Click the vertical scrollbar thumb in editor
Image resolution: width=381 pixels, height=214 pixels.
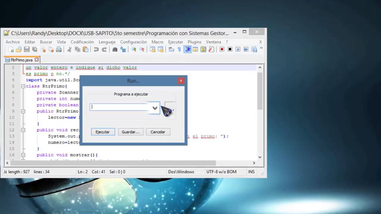(x=260, y=91)
